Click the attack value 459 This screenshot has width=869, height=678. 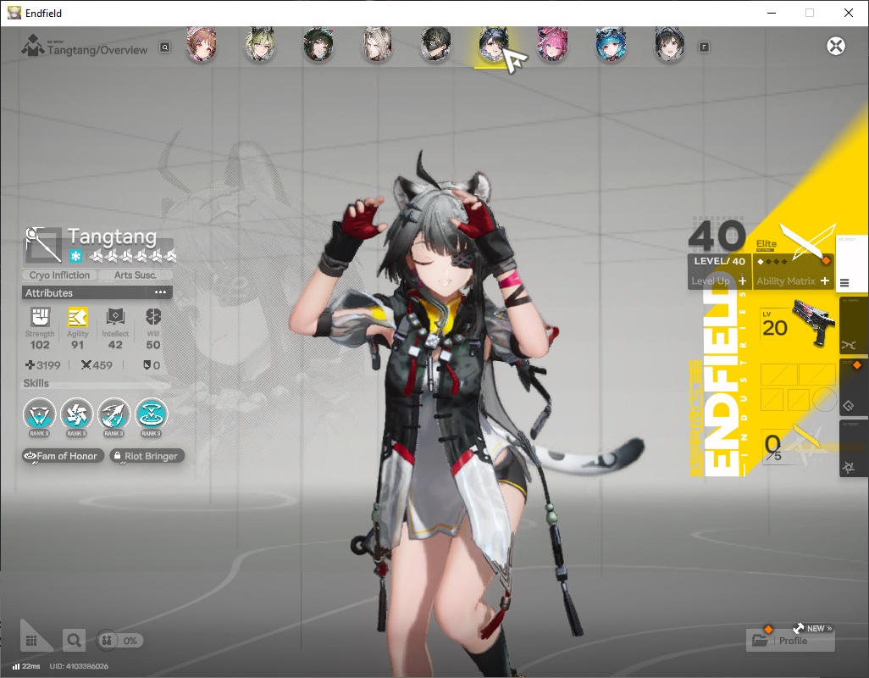97,365
